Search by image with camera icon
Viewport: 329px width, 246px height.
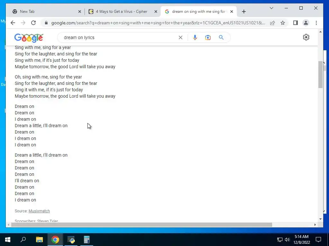click(208, 37)
